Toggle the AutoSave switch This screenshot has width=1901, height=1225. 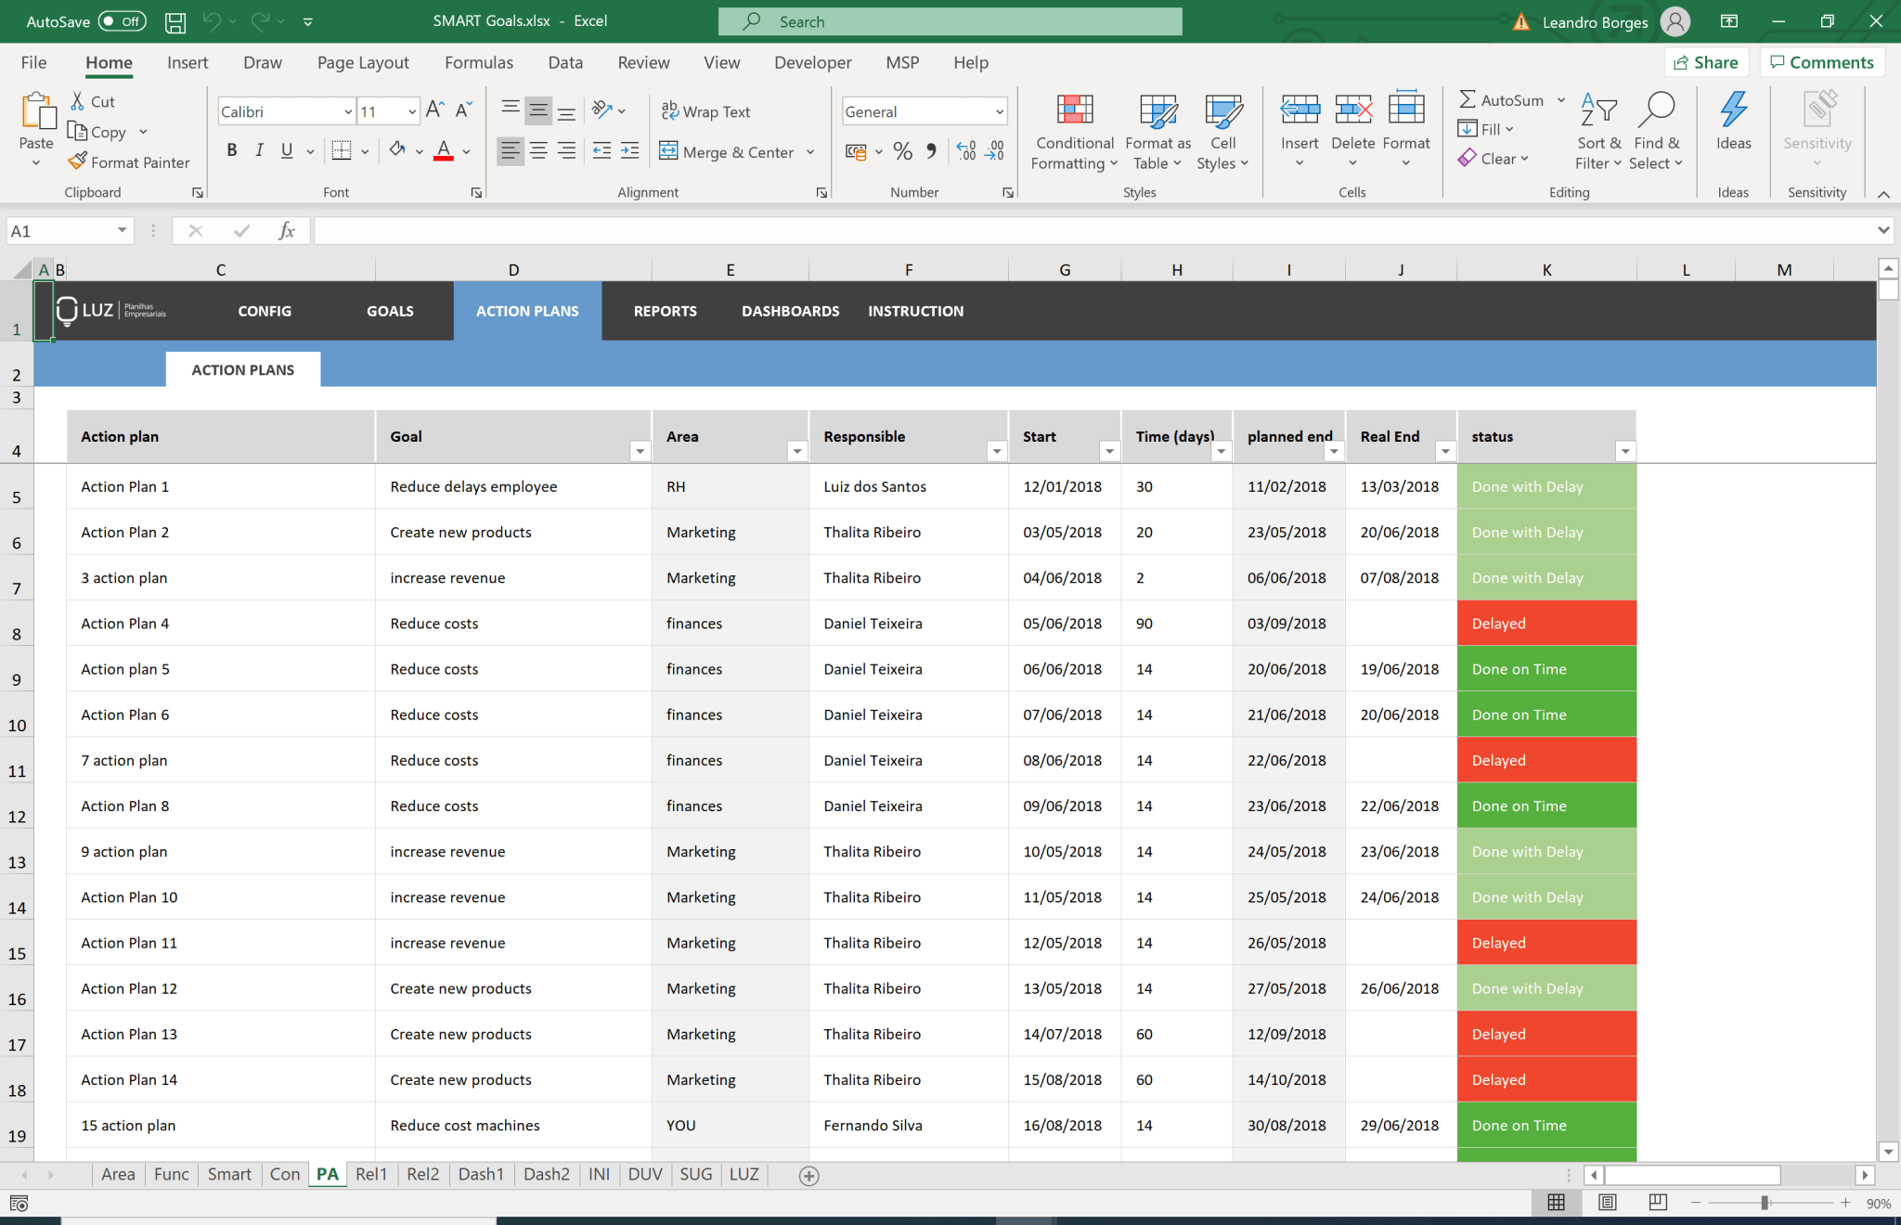pyautogui.click(x=122, y=21)
